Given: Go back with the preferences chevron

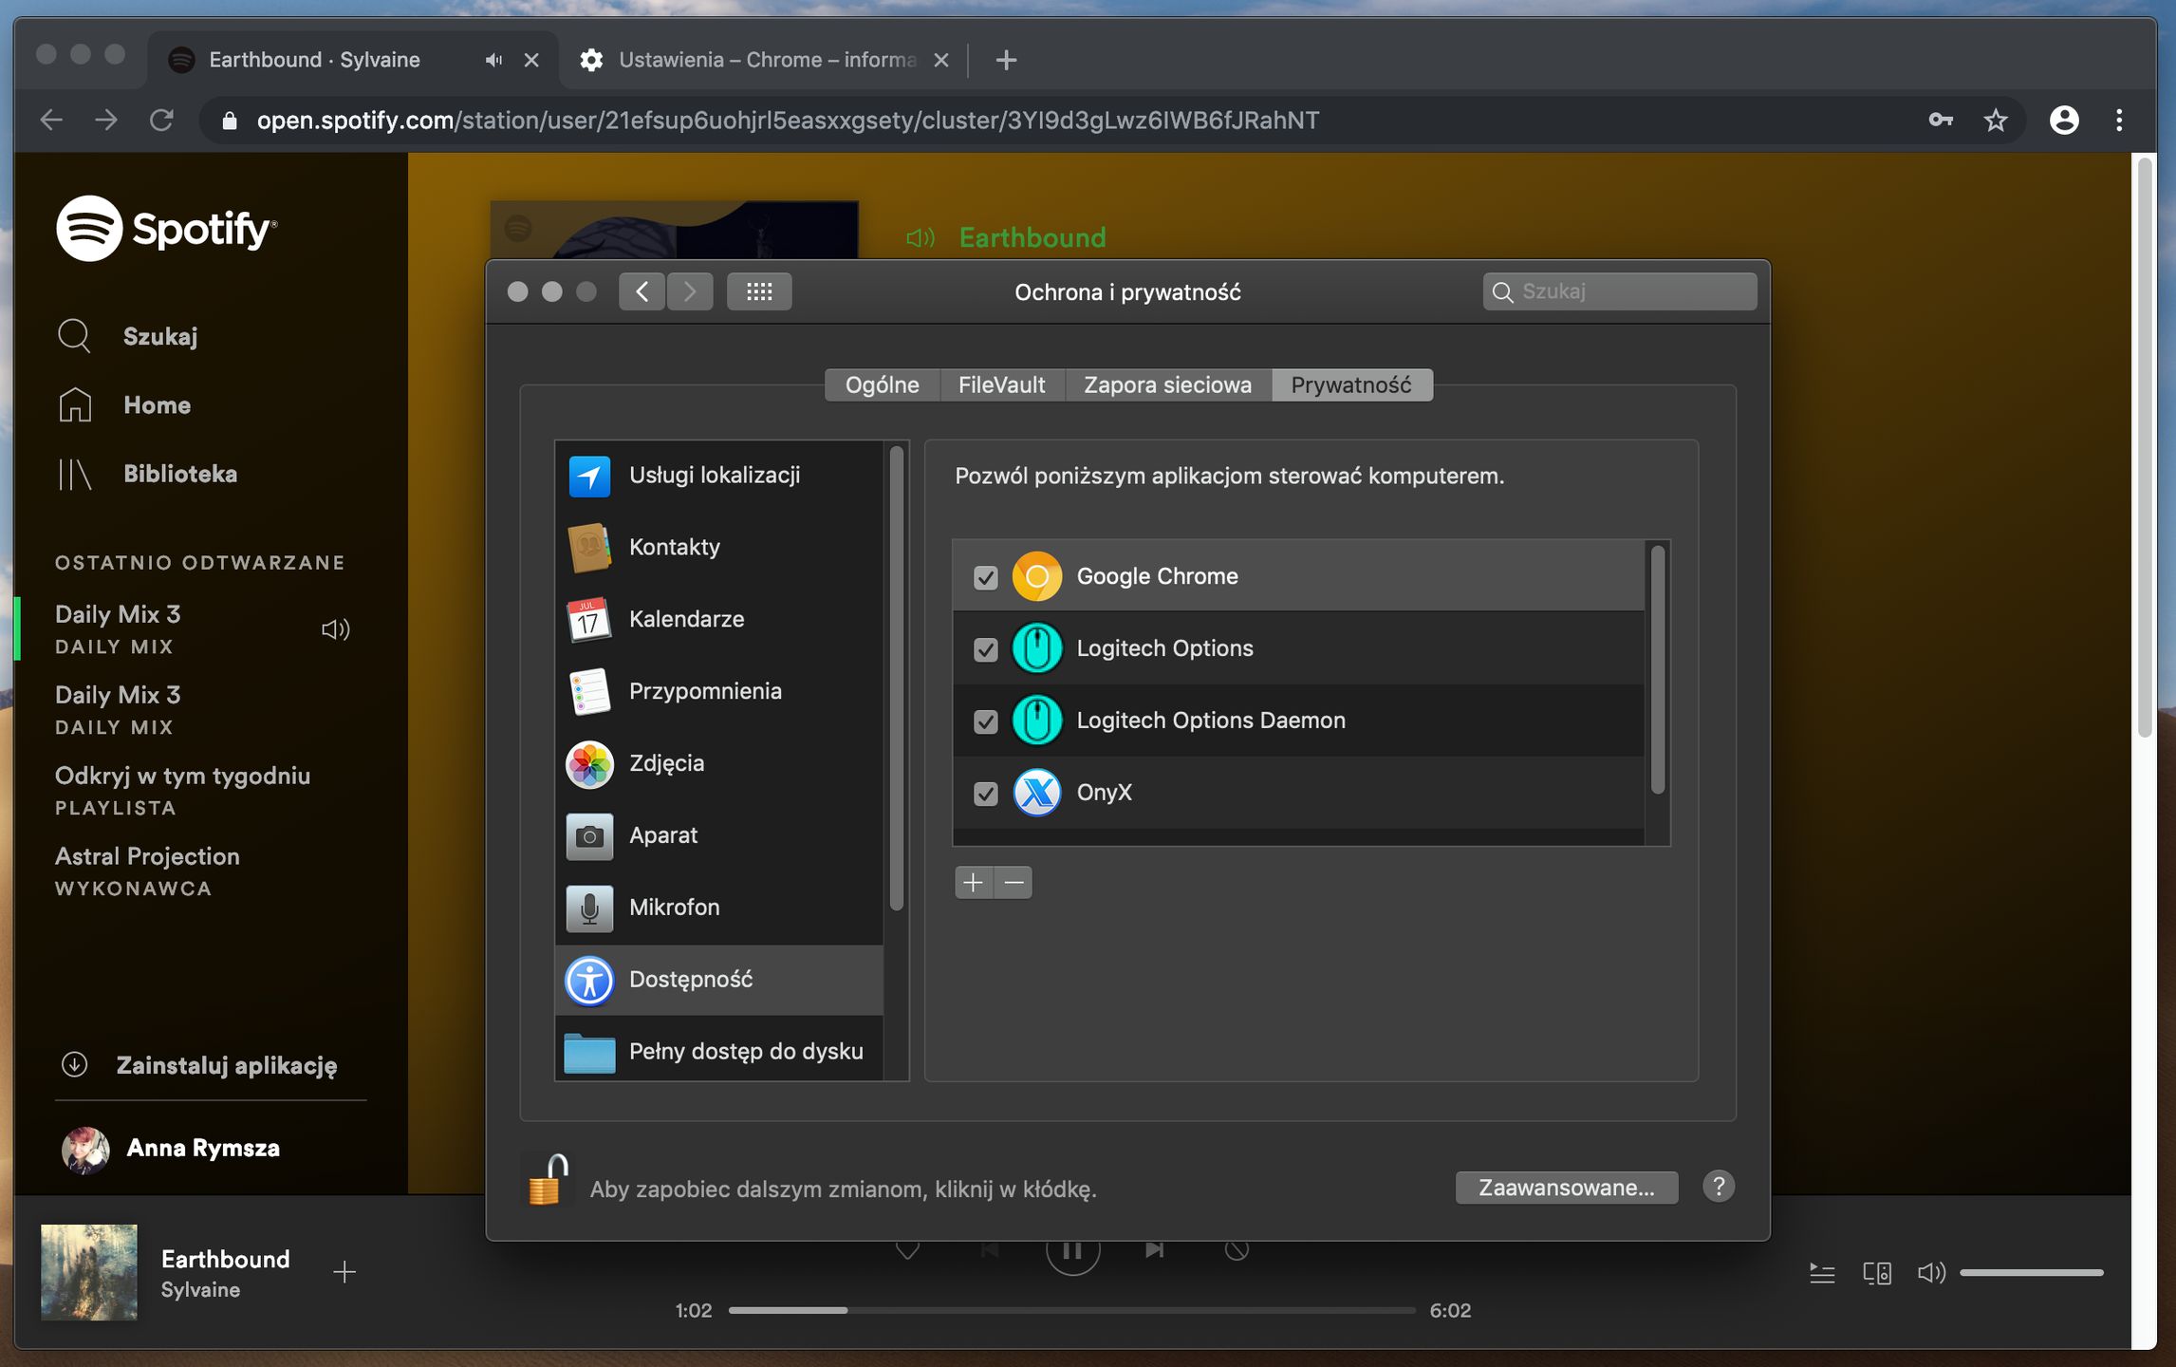Looking at the screenshot, I should tap(642, 291).
